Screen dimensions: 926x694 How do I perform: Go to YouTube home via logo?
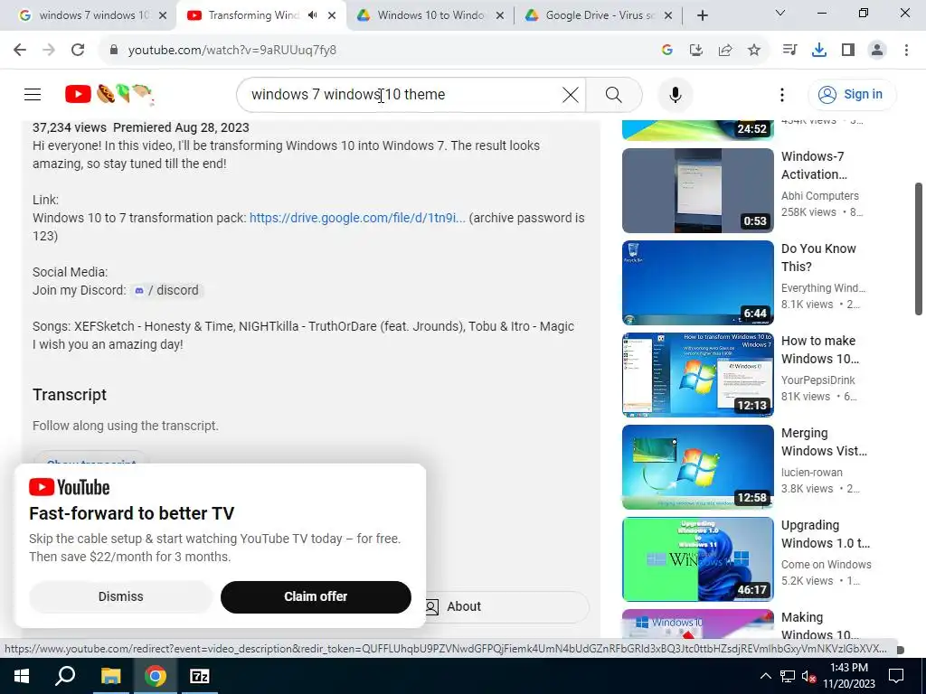pos(109,94)
